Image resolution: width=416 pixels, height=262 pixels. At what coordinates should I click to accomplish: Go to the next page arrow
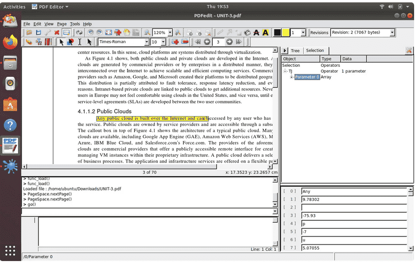230,42
